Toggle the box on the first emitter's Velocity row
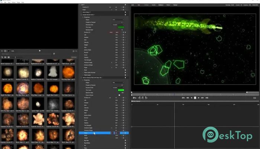The image size is (260, 149). 123,42
